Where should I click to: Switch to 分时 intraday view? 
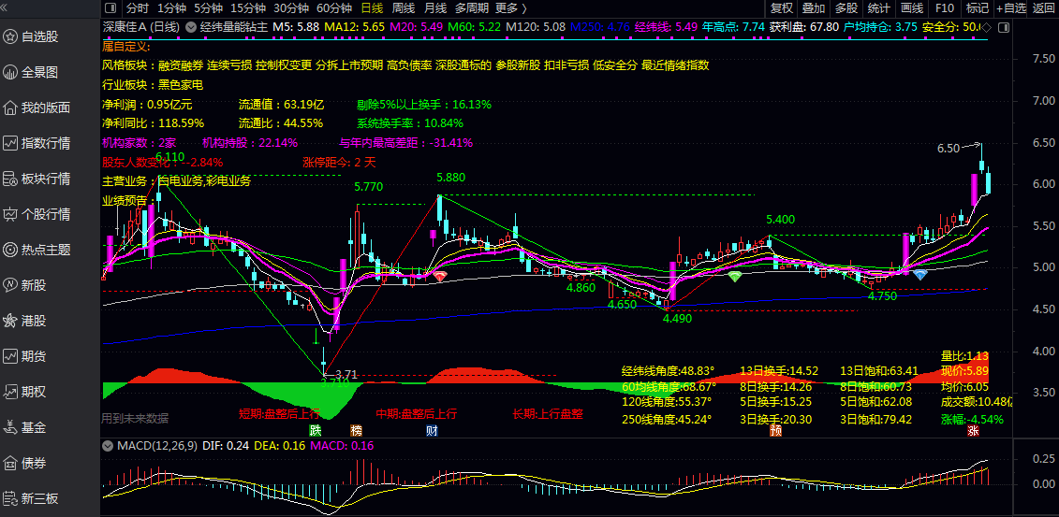137,8
